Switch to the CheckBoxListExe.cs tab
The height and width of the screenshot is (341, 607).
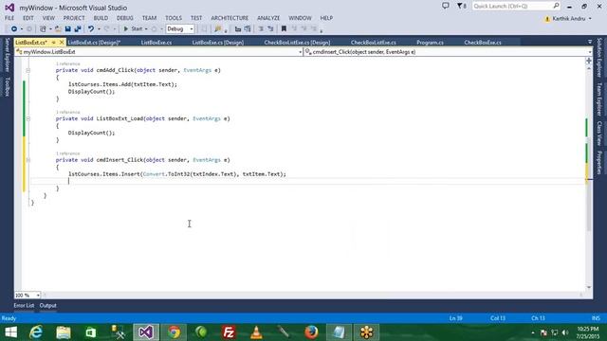[373, 43]
